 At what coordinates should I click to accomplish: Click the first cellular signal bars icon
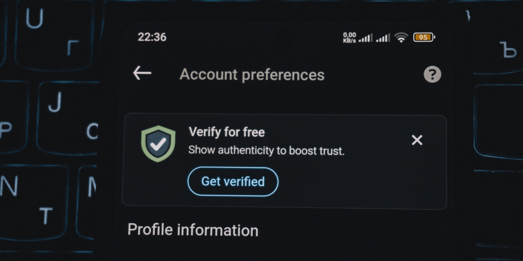[x=365, y=38]
